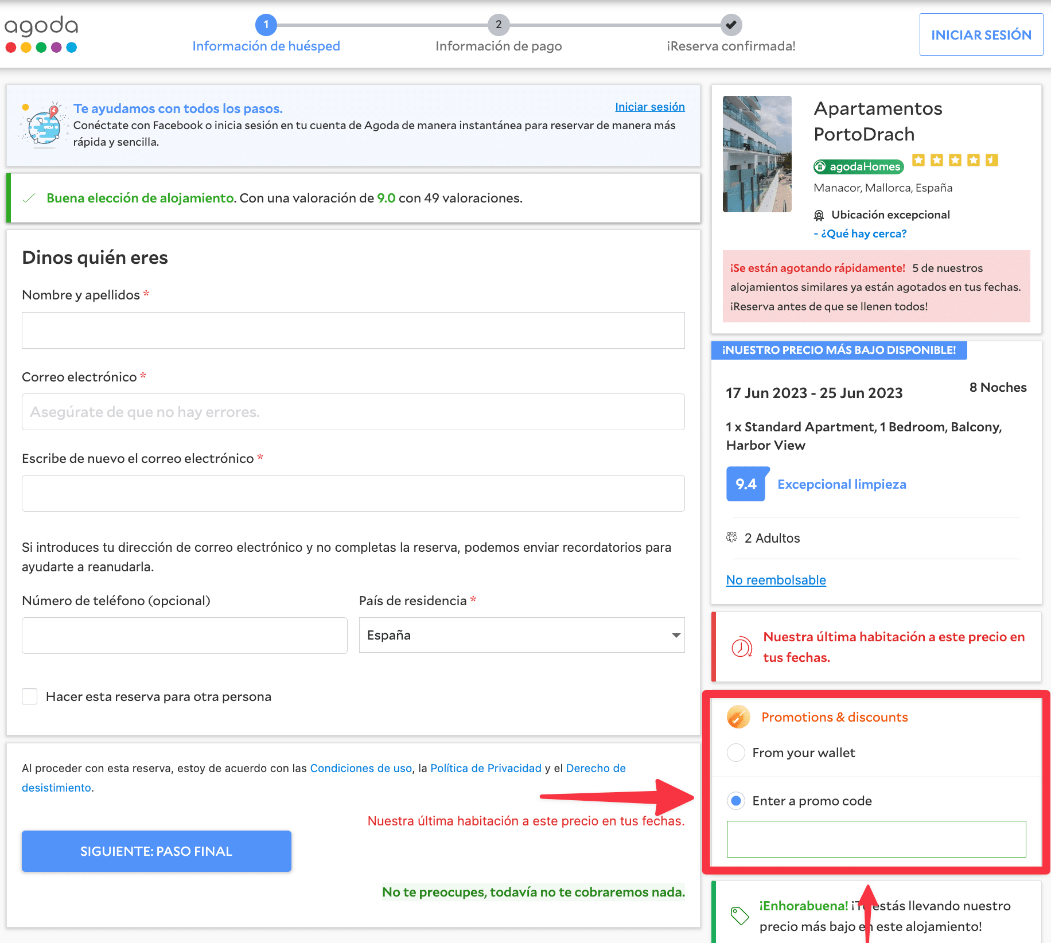1051x943 pixels.
Task: Check Hacer esta reserva para otra persona
Action: [30, 697]
